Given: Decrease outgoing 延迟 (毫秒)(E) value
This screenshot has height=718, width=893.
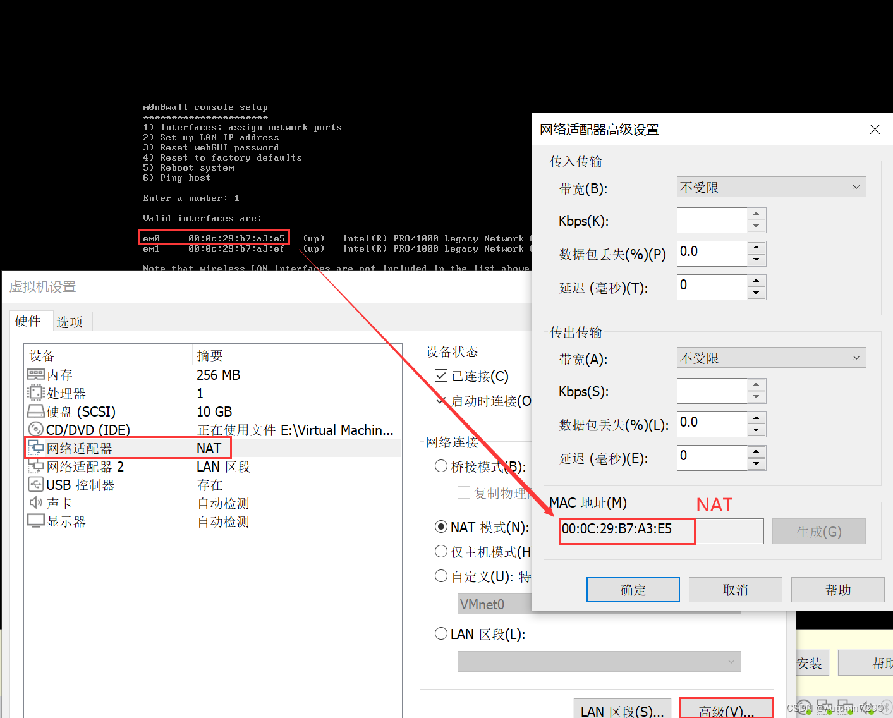Looking at the screenshot, I should click(x=756, y=464).
